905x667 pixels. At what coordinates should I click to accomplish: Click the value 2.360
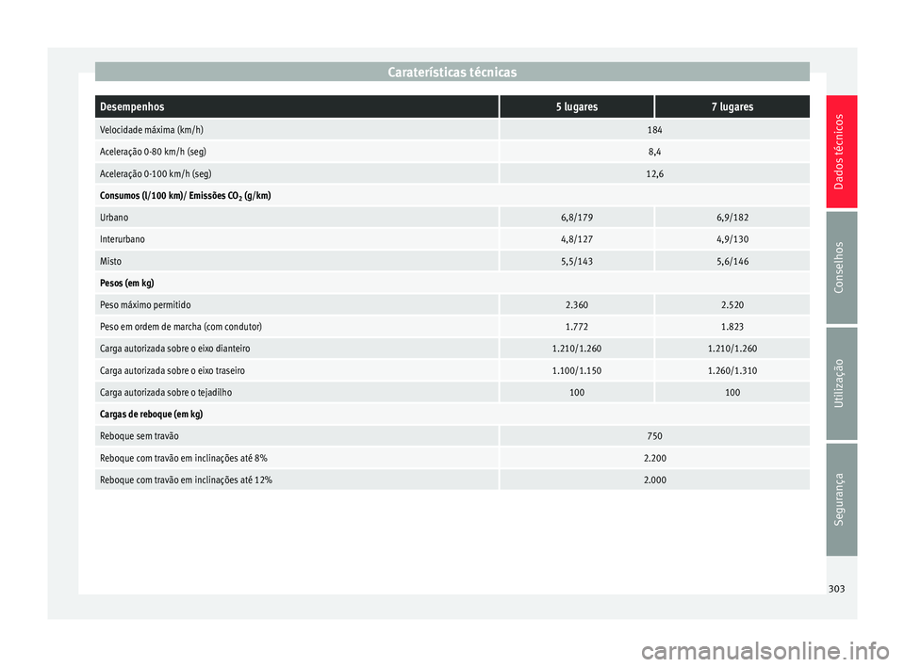tap(577, 305)
